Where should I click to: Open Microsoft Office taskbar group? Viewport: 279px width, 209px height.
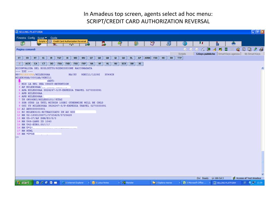click(x=196, y=183)
